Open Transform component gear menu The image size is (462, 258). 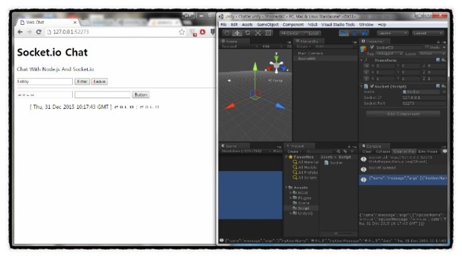443,60
